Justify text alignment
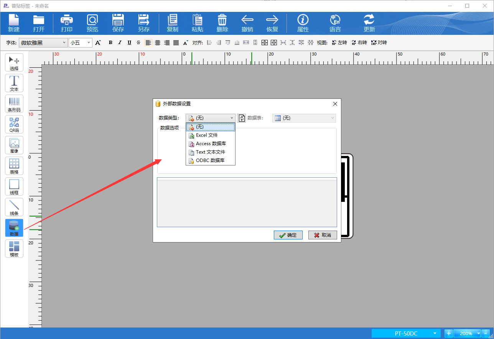This screenshot has height=339, width=494. tap(176, 43)
